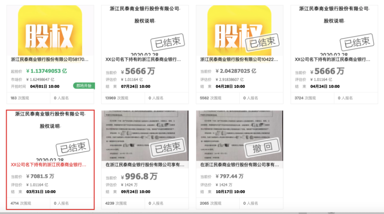The image size is (384, 214).
Task: Click 13969 次围观 view count
Action: pos(117,98)
